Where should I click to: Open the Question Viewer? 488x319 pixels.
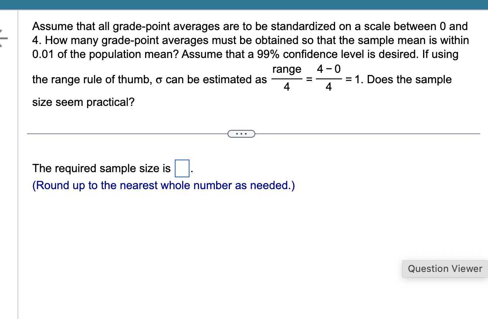coord(445,268)
